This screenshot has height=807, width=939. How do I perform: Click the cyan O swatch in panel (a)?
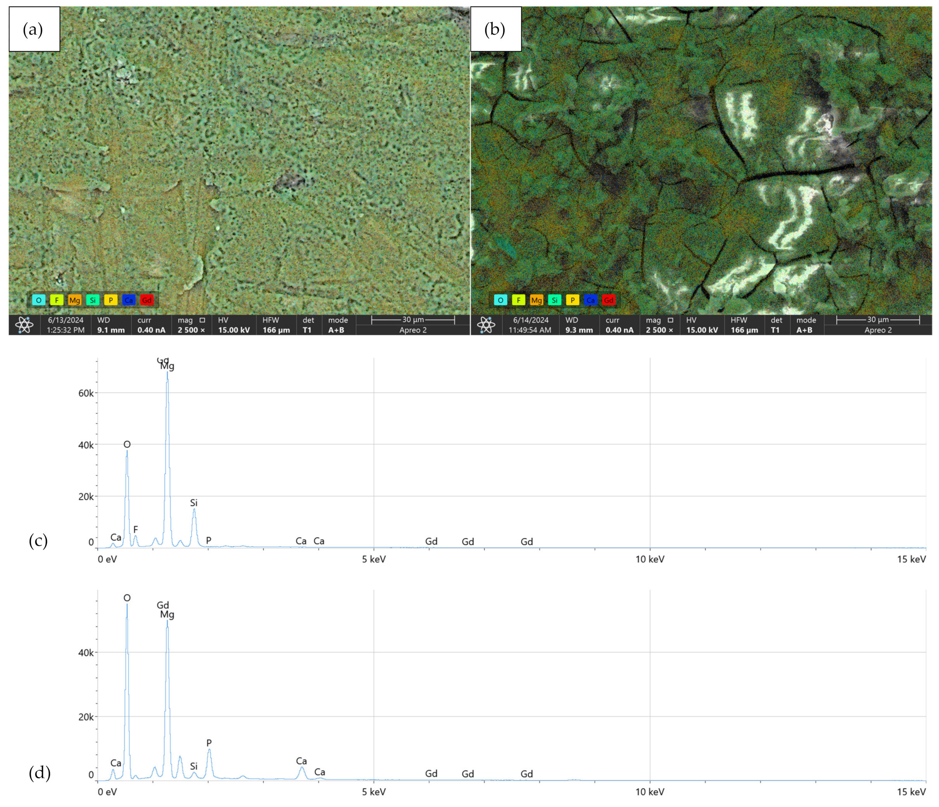[x=38, y=300]
